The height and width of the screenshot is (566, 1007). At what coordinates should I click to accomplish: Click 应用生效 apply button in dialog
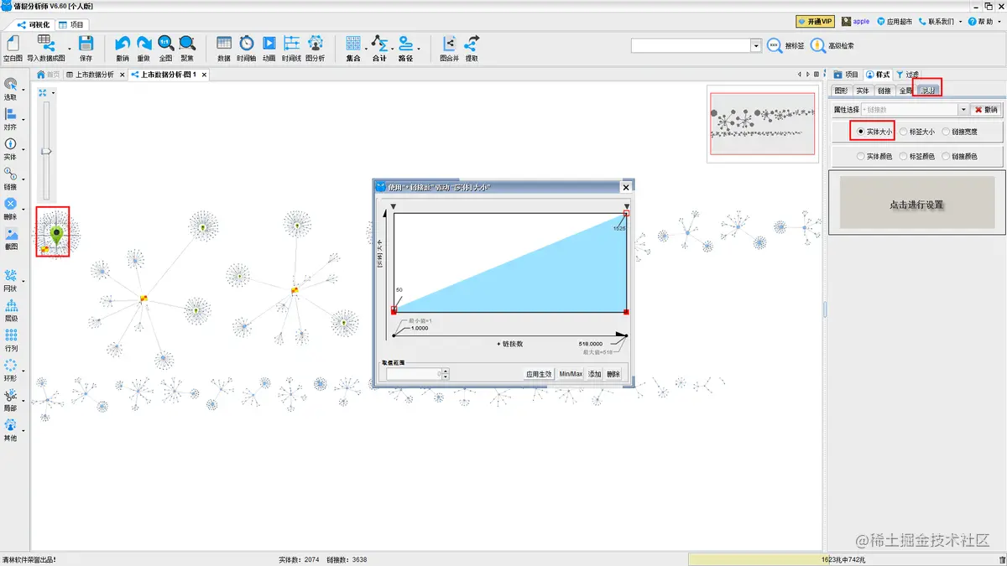[539, 374]
